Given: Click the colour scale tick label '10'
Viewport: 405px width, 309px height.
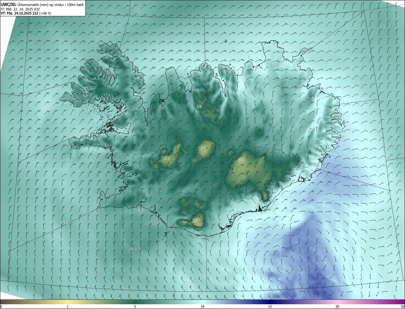Looking at the screenshot, I should (x=202, y=306).
